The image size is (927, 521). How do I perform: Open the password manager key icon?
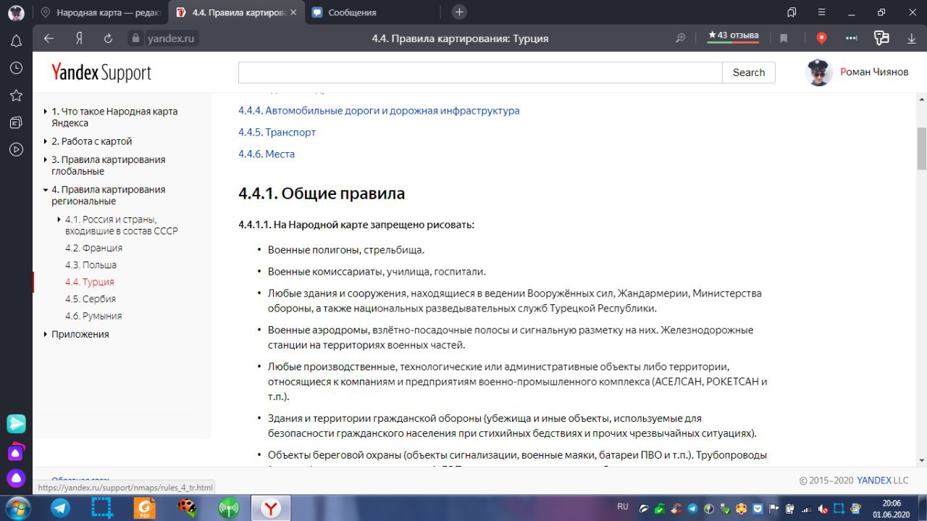tap(881, 38)
